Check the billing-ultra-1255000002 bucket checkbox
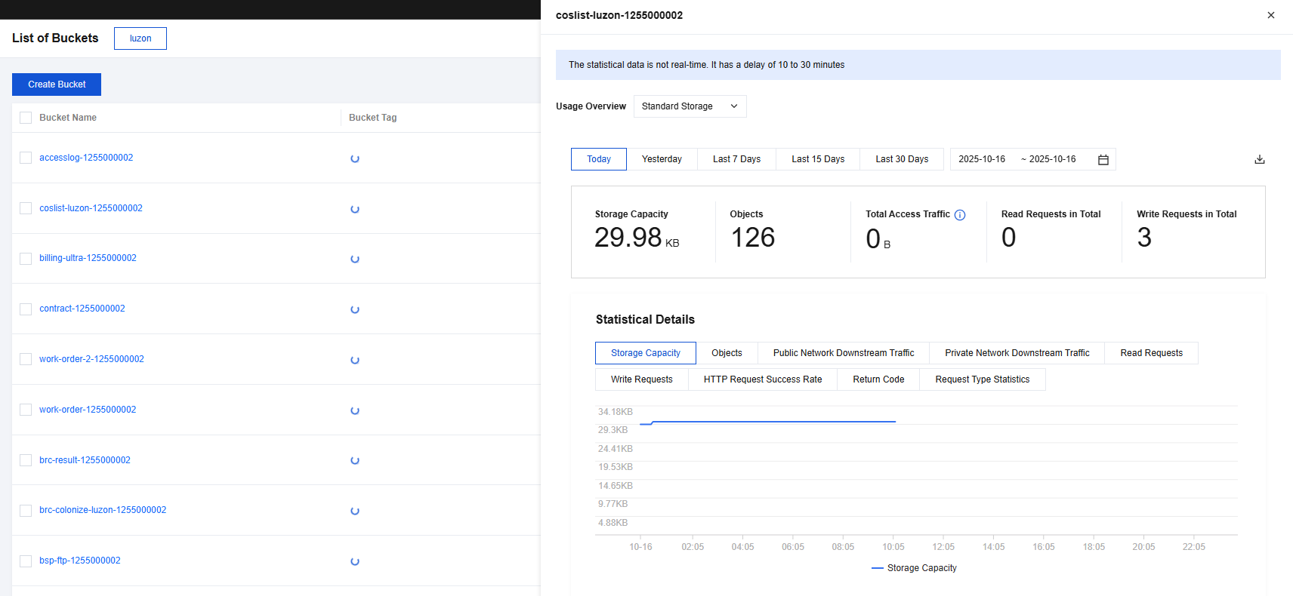This screenshot has height=596, width=1293. 26,258
